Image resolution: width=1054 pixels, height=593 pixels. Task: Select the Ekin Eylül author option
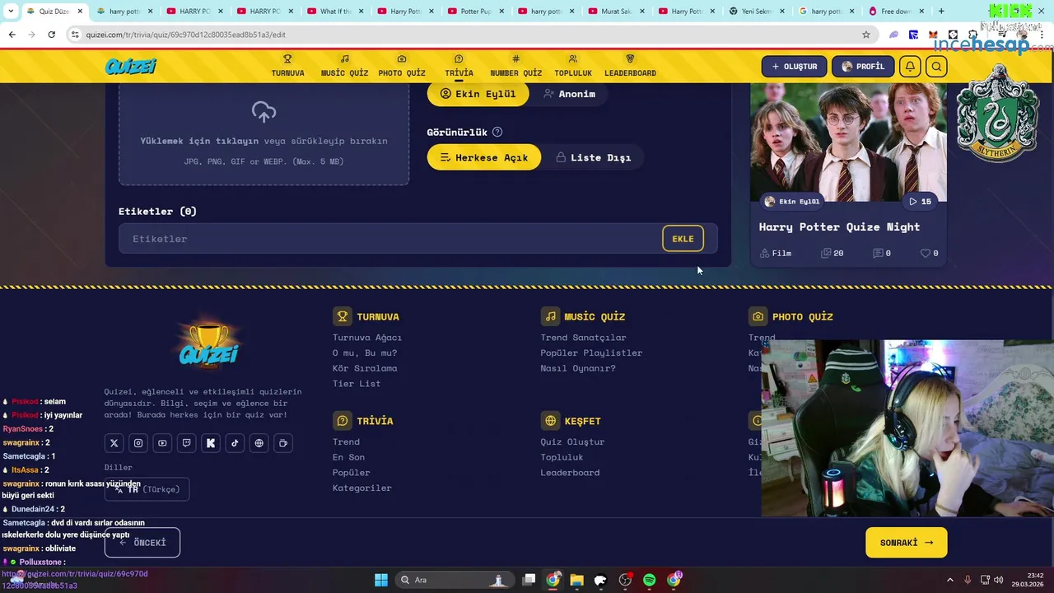(478, 94)
